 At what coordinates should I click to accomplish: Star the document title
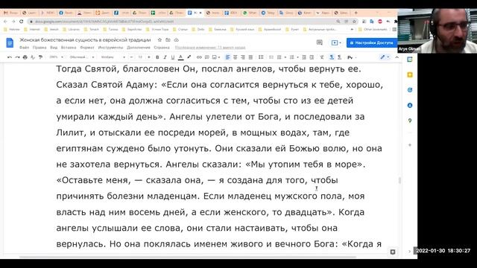point(159,39)
